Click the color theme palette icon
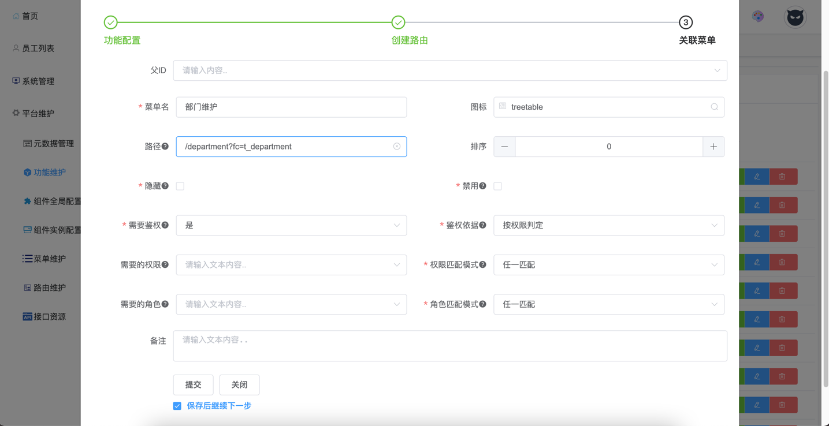Image resolution: width=829 pixels, height=426 pixels. (x=758, y=17)
